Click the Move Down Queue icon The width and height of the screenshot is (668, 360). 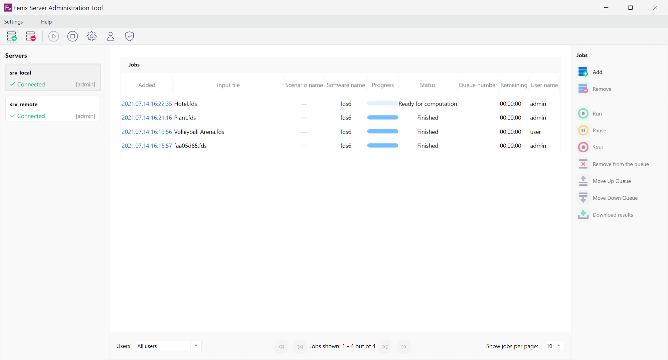[583, 198]
